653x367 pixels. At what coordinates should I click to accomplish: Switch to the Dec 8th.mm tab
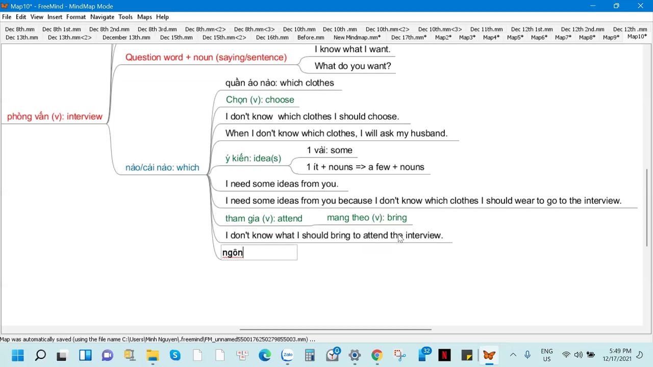pos(20,29)
